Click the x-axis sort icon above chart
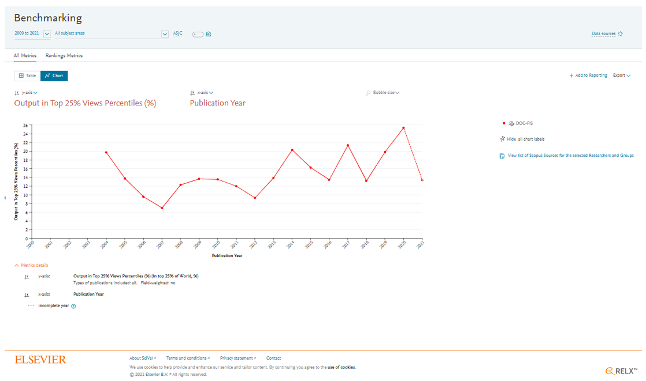The width and height of the screenshot is (646, 381). pos(192,93)
